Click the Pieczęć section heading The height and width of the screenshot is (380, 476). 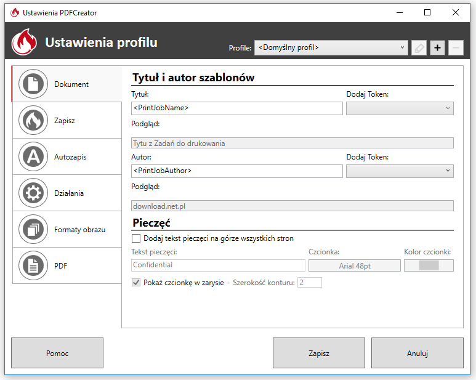click(151, 223)
